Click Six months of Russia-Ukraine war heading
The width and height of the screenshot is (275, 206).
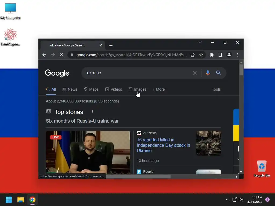[82, 121]
